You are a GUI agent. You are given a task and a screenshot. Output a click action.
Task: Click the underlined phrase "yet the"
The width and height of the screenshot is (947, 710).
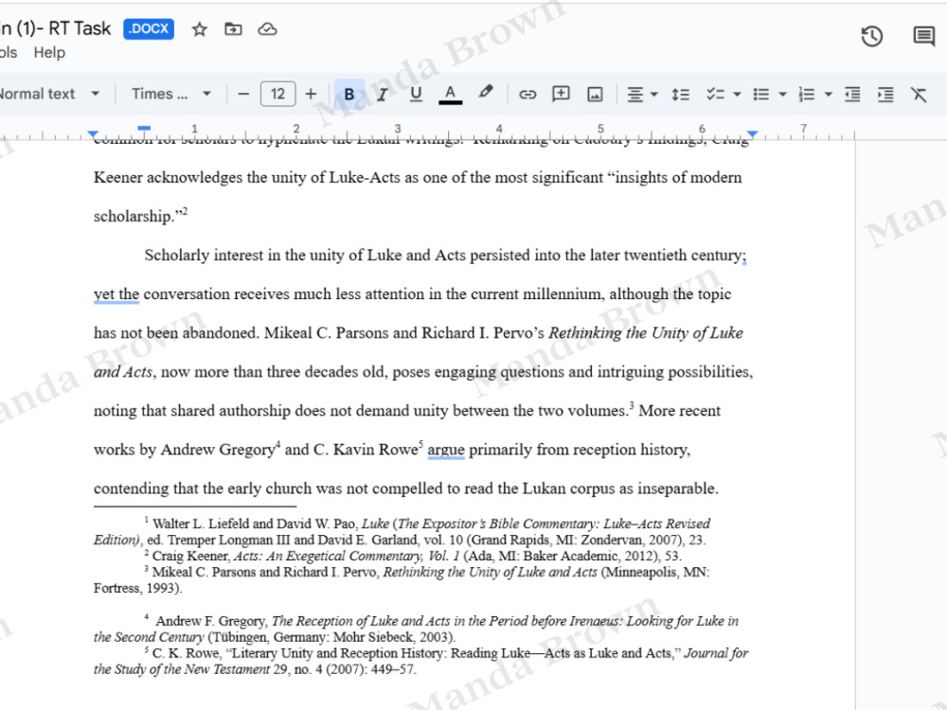point(116,294)
